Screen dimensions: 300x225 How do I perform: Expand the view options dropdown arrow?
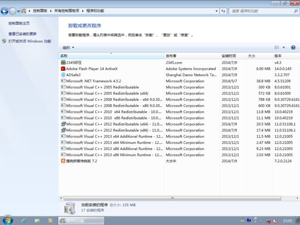[284, 48]
